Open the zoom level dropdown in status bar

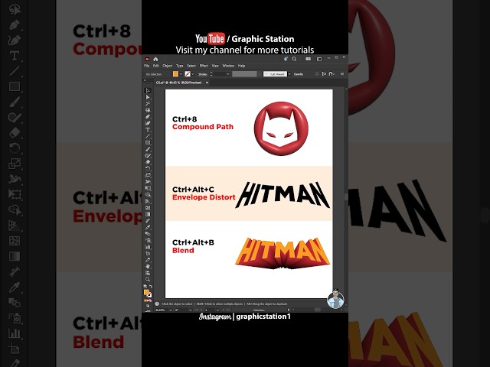[x=171, y=310]
